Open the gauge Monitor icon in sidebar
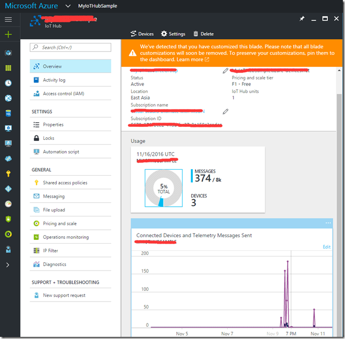This screenshot has height=339, width=345. pyautogui.click(x=9, y=204)
